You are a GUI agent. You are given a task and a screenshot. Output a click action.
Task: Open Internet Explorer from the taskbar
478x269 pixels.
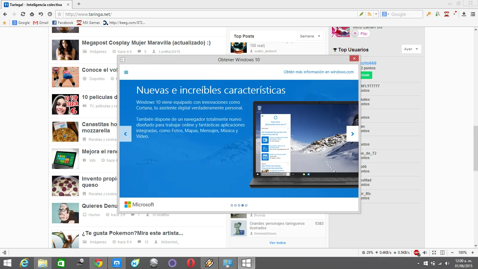pyautogui.click(x=24, y=263)
